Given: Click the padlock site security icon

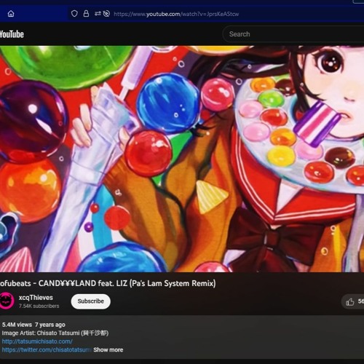Looking at the screenshot, I should [x=86, y=14].
